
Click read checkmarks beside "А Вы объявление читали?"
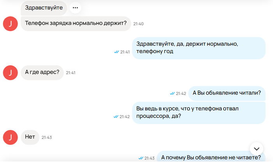(x=172, y=93)
